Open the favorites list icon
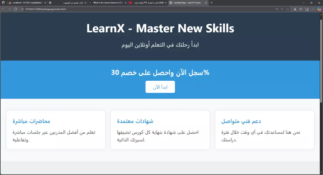The height and width of the screenshot is (175, 323). tap(301, 9)
